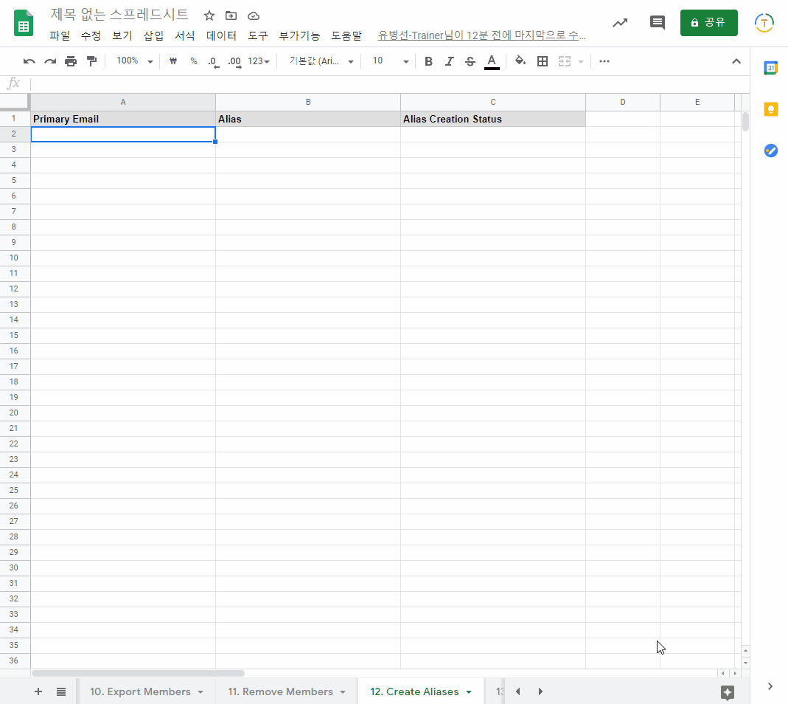
Task: Open the 도구 menu
Action: (258, 35)
